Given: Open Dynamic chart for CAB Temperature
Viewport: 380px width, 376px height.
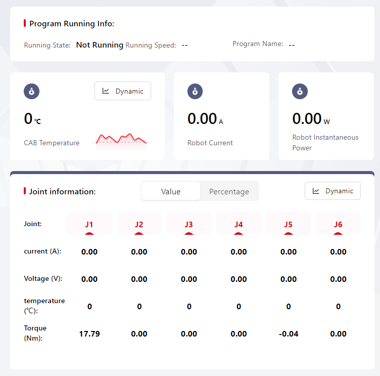Looking at the screenshot, I should (123, 91).
